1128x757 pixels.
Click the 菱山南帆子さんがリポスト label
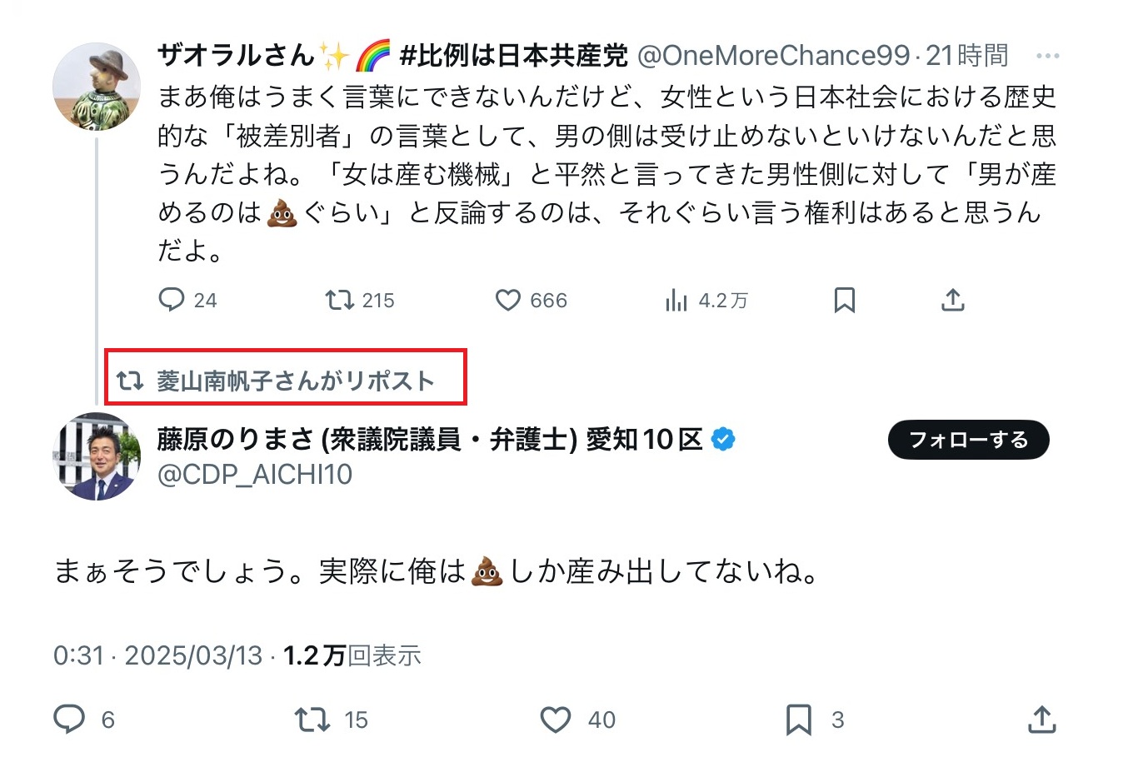pyautogui.click(x=295, y=381)
